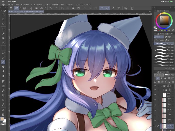
Task: Select the リアル水彩 sub tool group
Action: pos(159,40)
